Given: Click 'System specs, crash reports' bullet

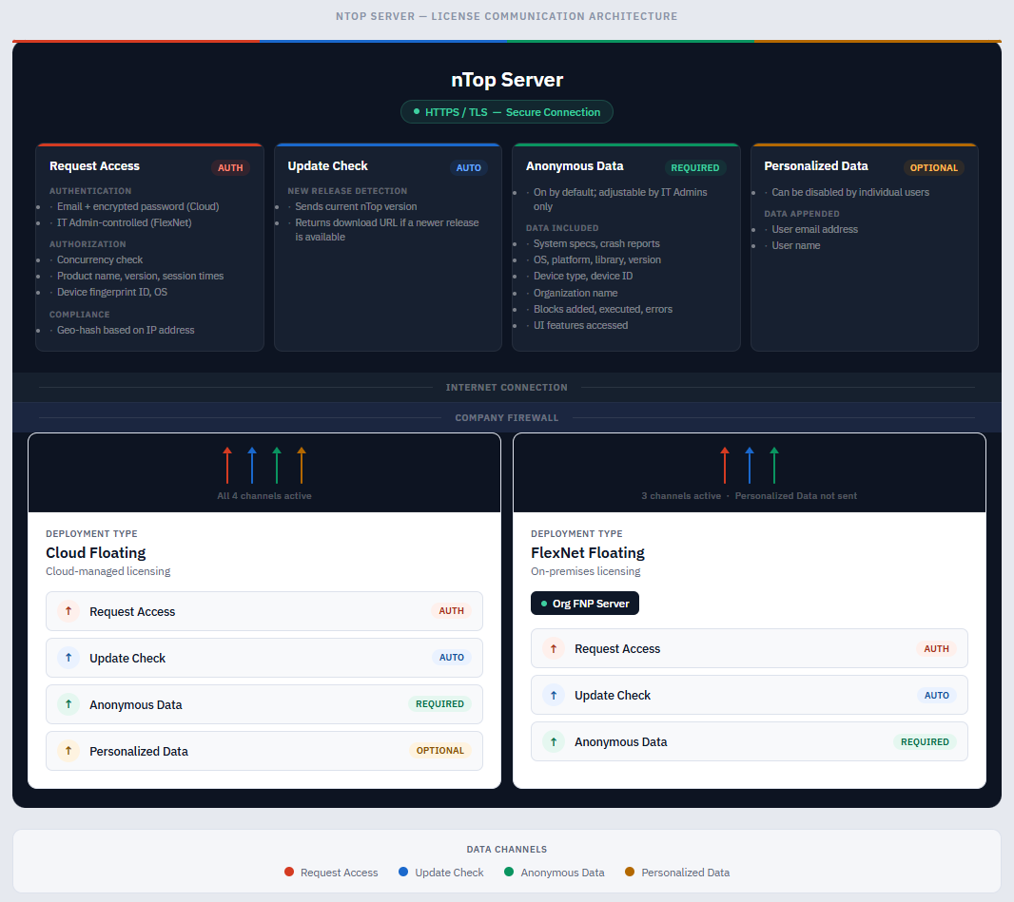Looking at the screenshot, I should 596,243.
